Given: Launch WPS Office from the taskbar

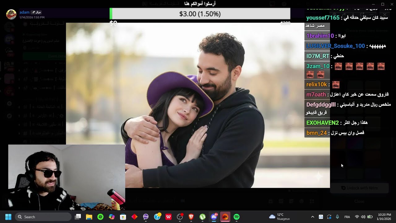Looking at the screenshot, I should click(168, 217).
